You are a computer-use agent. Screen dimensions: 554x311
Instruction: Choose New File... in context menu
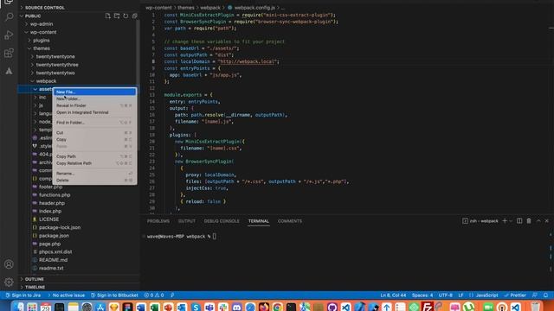pos(94,92)
